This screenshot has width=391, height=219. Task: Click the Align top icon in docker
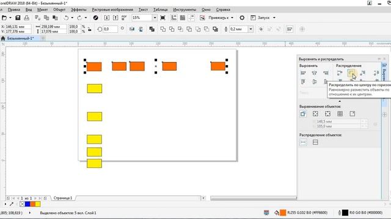click(x=303, y=82)
